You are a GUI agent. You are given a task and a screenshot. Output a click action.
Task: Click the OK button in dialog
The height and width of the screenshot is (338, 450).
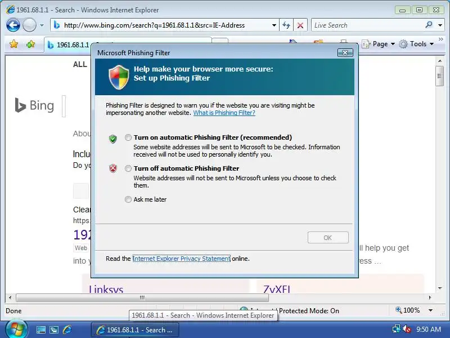(328, 238)
